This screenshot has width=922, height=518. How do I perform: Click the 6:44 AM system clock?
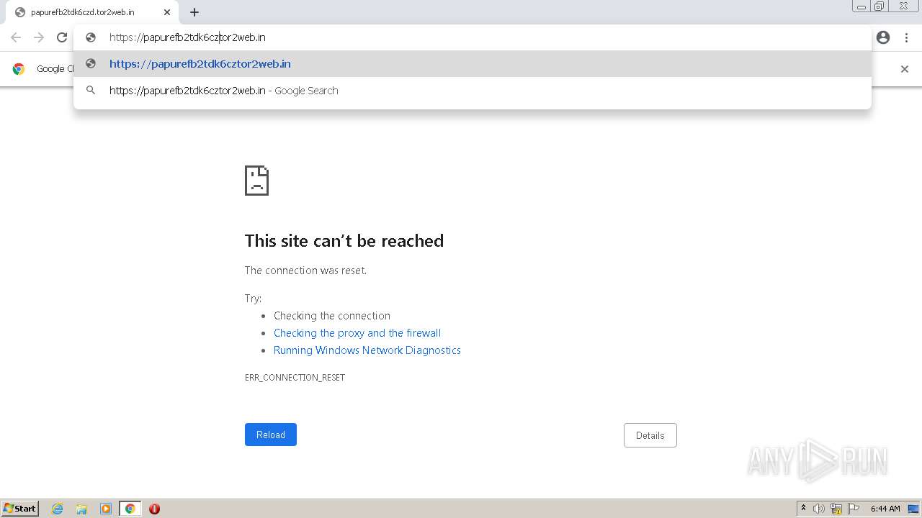point(885,509)
